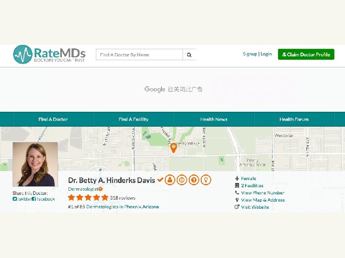Click the search magnifier button
Image resolution: width=345 pixels, height=258 pixels.
point(189,54)
